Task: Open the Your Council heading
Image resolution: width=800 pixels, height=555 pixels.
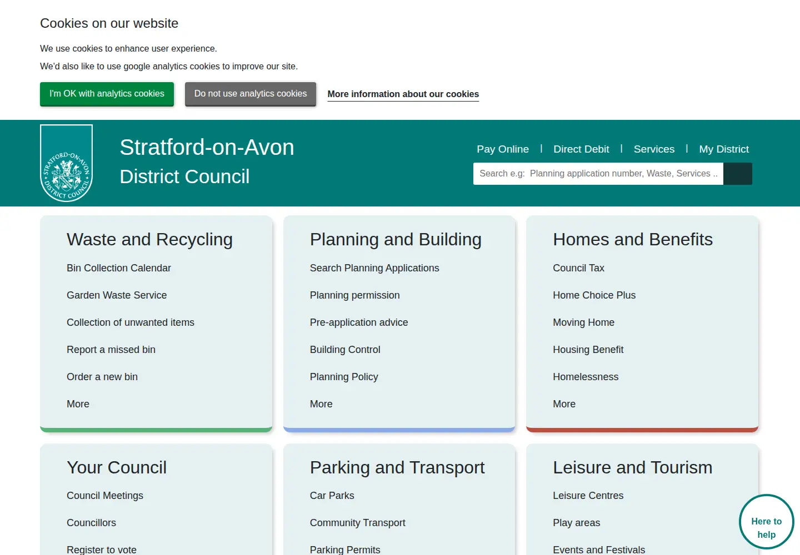Action: (117, 467)
